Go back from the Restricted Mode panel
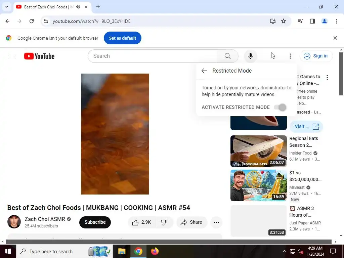Screen dimensions: 344x258 pos(204,71)
